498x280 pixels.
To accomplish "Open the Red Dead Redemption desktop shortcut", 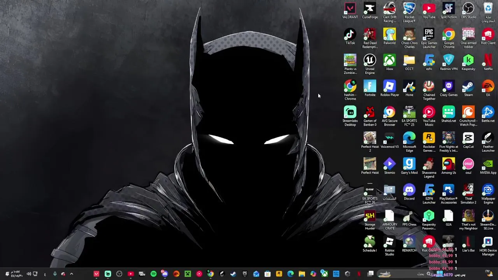I will [x=370, y=38].
